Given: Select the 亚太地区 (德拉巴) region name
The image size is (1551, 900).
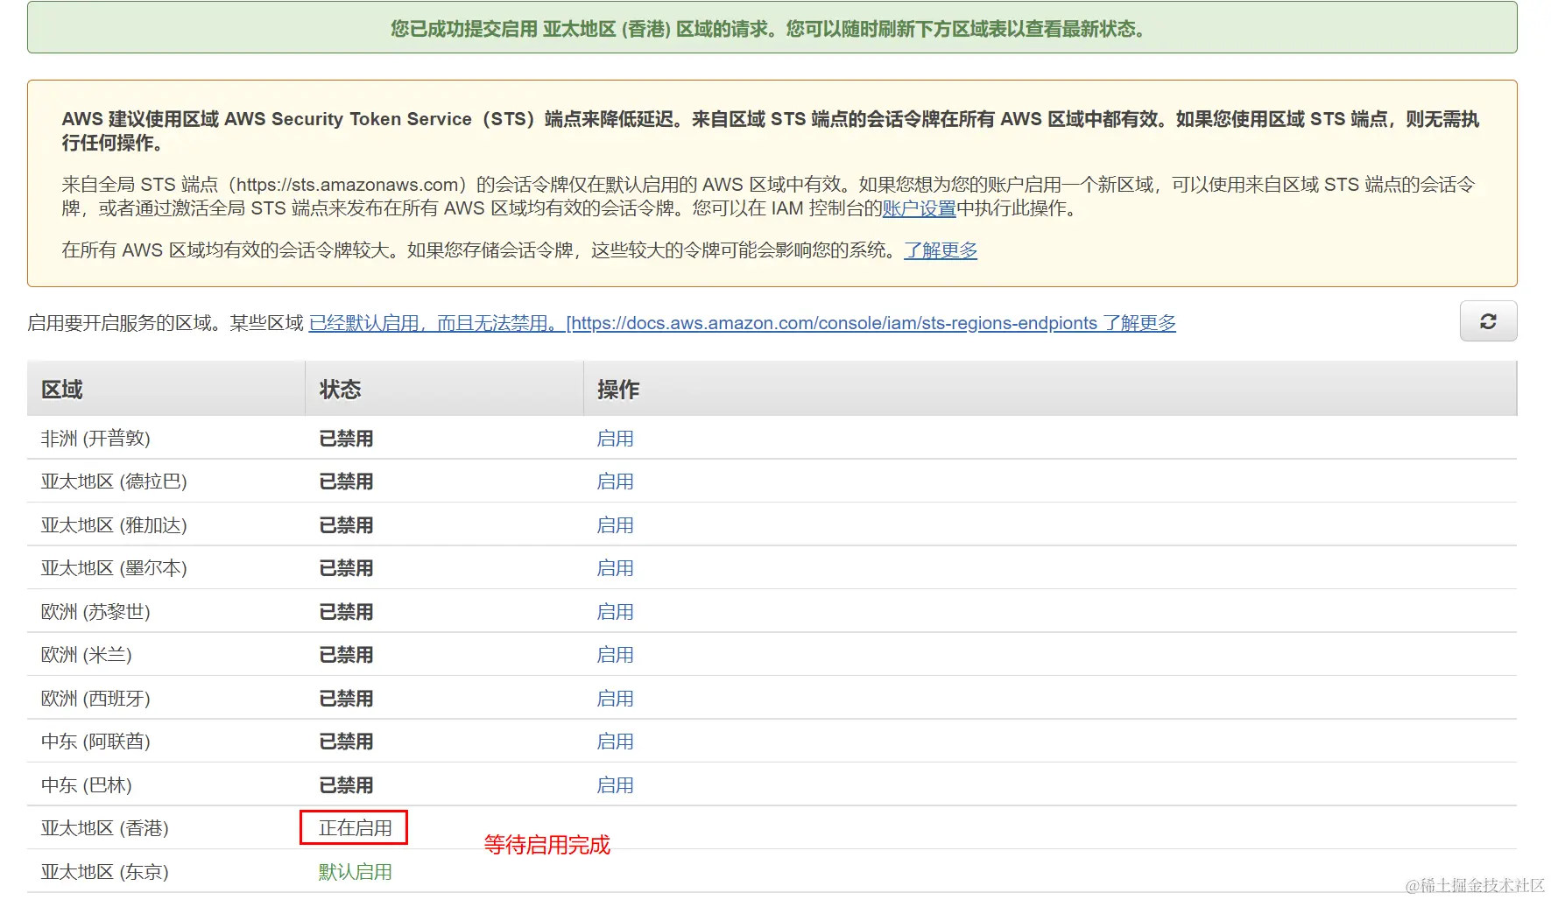Looking at the screenshot, I should [114, 482].
